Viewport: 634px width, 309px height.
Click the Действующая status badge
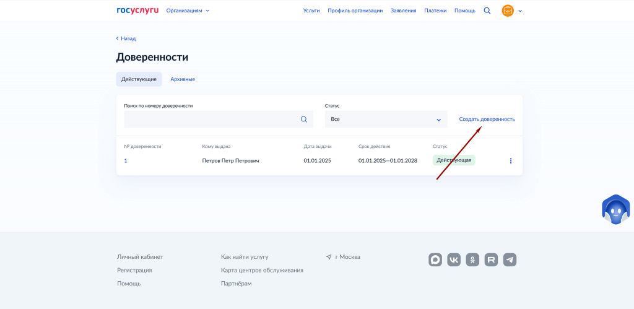454,160
